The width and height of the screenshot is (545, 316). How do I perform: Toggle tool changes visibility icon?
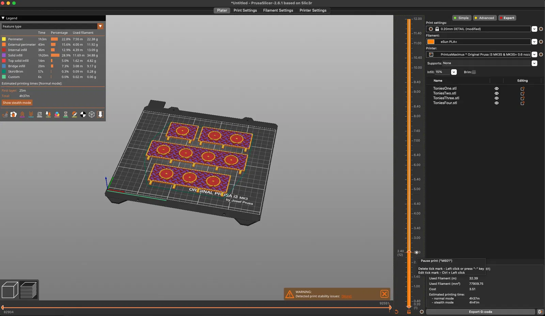tap(48, 115)
